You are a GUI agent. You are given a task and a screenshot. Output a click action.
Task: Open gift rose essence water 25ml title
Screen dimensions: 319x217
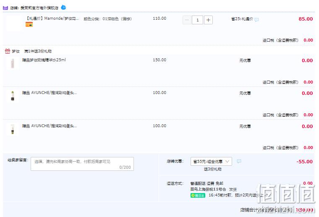(x=44, y=60)
